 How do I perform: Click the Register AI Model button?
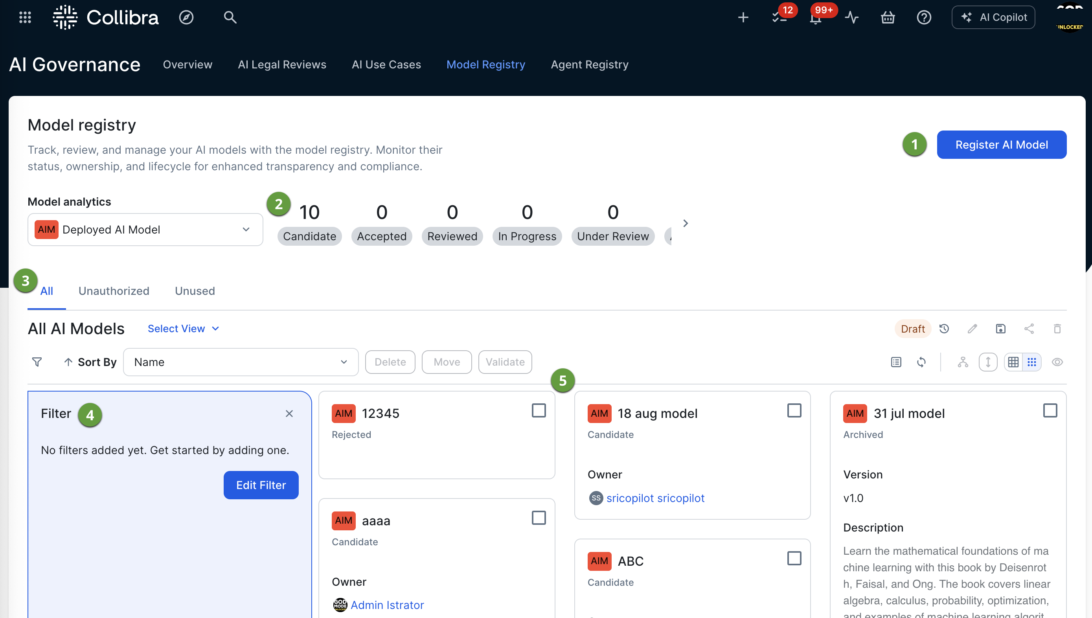coord(1001,145)
